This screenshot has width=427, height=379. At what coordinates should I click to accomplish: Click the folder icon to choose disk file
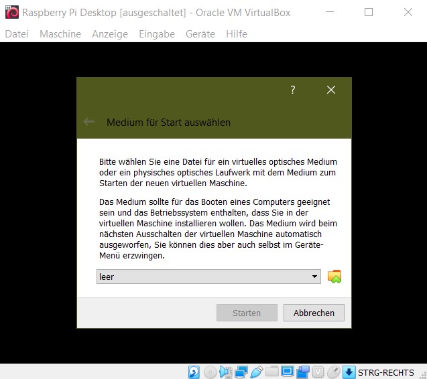[334, 277]
